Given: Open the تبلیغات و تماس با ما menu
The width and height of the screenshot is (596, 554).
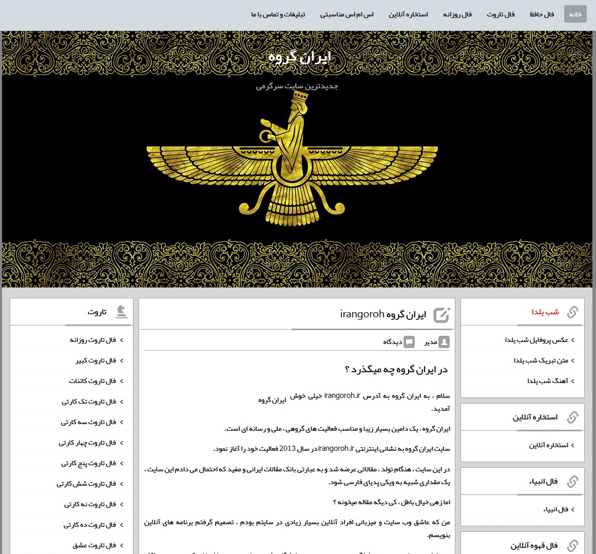Looking at the screenshot, I should coord(278,14).
